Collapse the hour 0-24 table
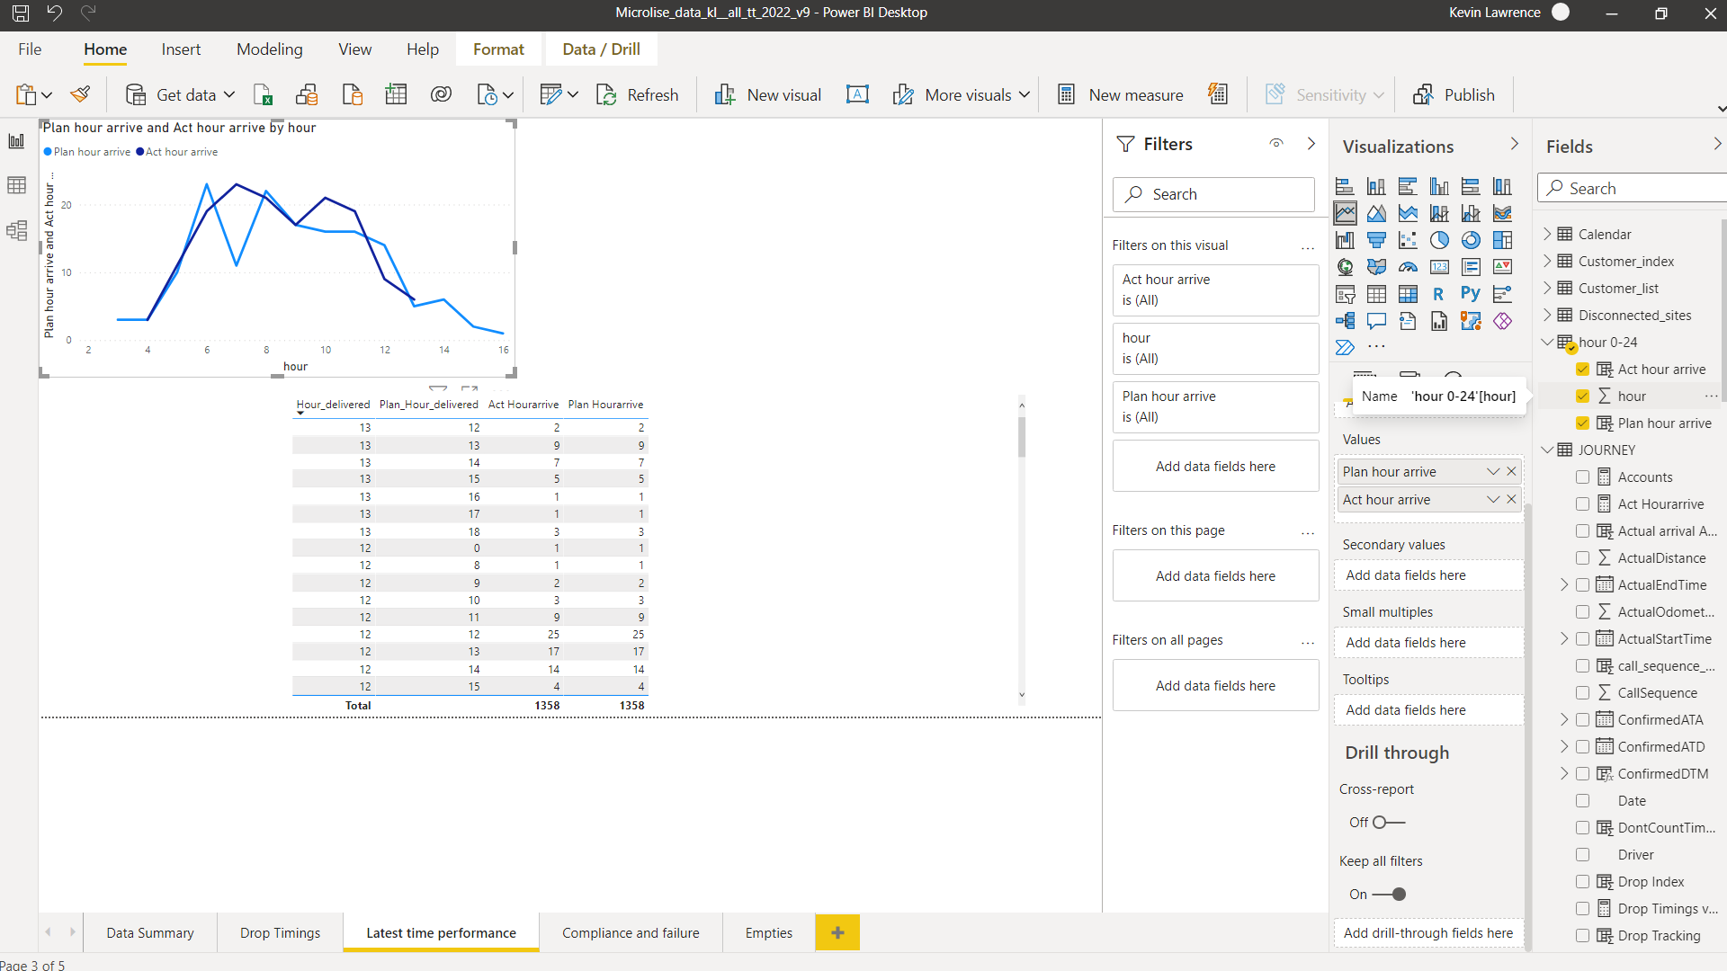The width and height of the screenshot is (1727, 971). click(1547, 343)
